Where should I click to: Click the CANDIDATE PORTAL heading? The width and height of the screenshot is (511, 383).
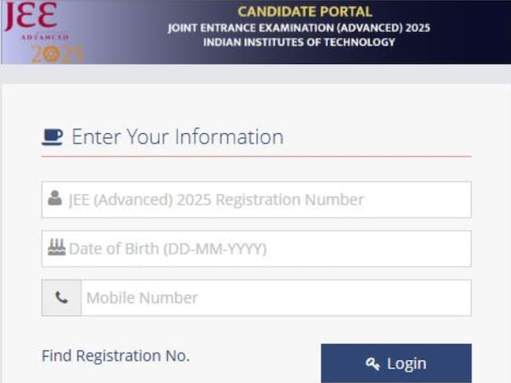point(305,12)
